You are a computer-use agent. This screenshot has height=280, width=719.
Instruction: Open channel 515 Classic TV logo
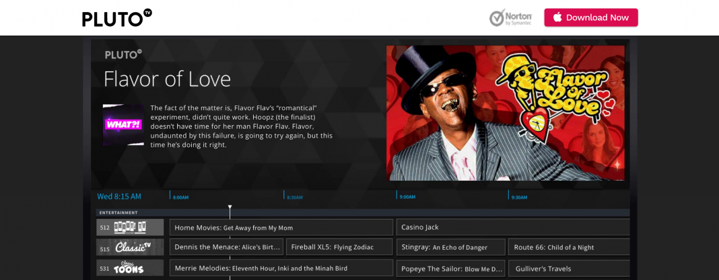coord(130,246)
